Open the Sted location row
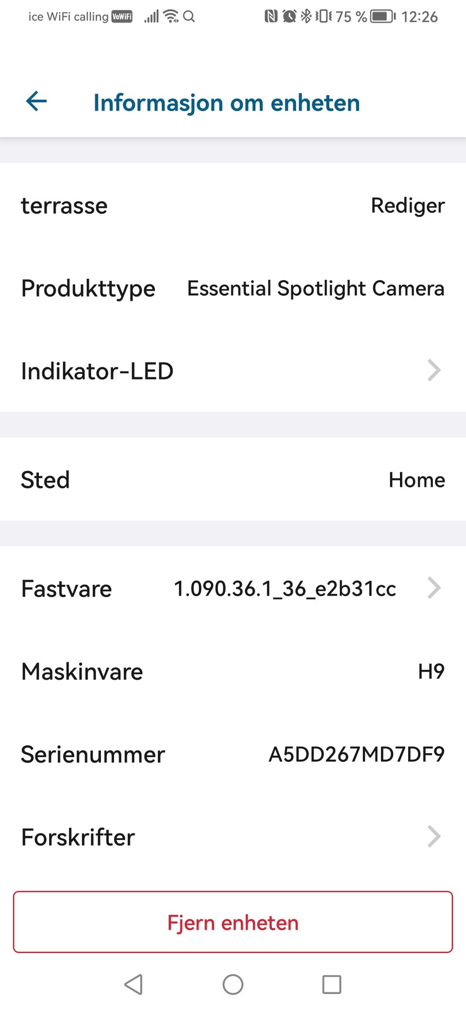Screen dimensions: 466x1010 point(233,479)
